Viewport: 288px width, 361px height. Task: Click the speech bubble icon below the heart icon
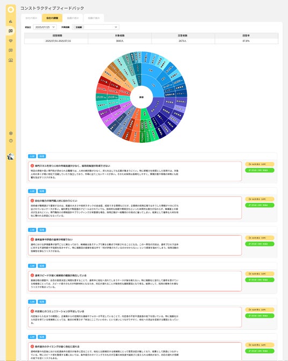(x=11, y=50)
